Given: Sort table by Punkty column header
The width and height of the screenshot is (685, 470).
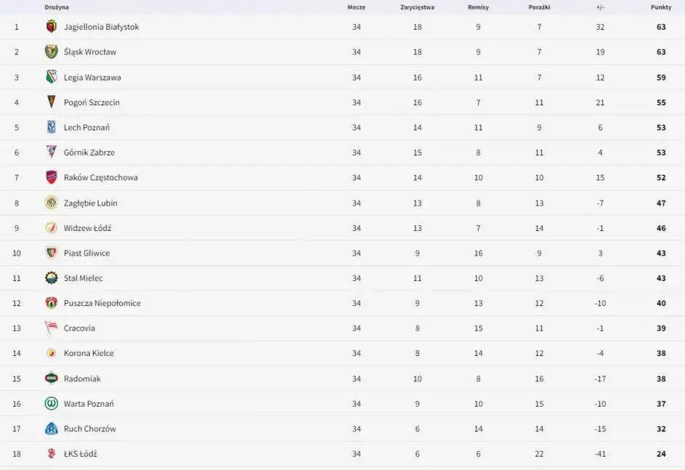Looking at the screenshot, I should (661, 7).
